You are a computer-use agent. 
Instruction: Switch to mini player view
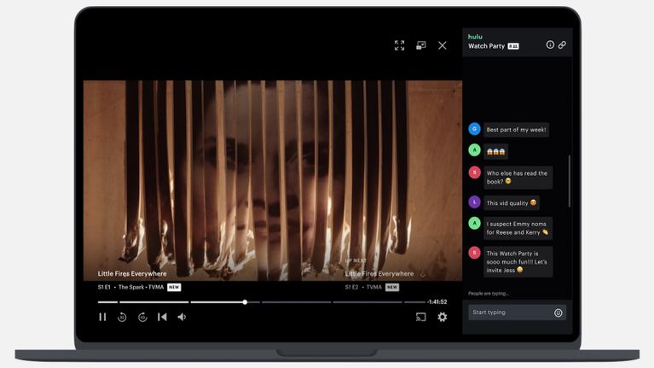pos(421,45)
